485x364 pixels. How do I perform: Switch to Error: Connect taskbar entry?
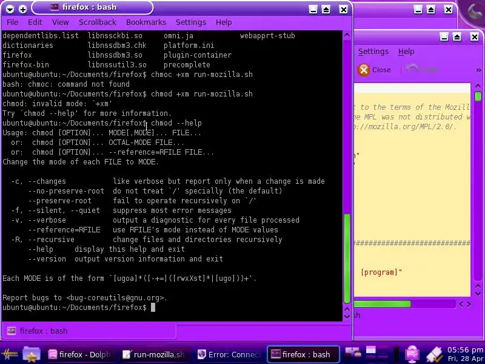[x=229, y=354]
